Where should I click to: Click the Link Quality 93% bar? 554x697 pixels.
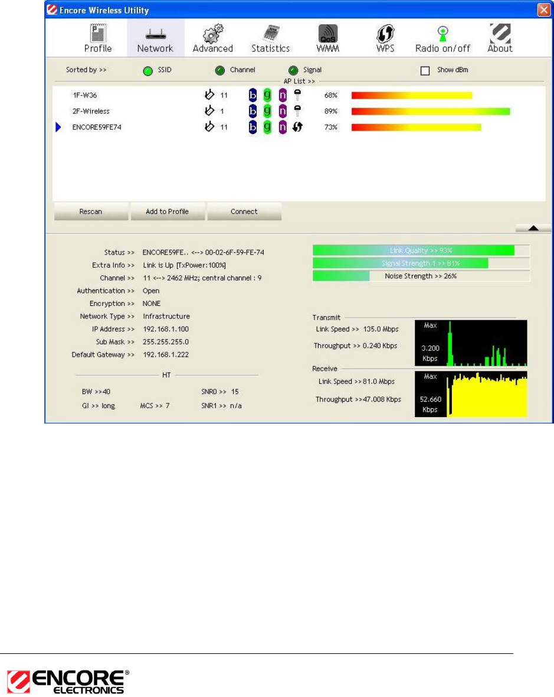click(421, 250)
